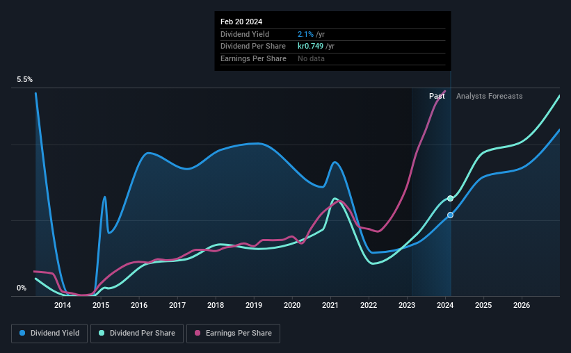
Task: Click the Analysts Forecasts label
Action: [490, 96]
